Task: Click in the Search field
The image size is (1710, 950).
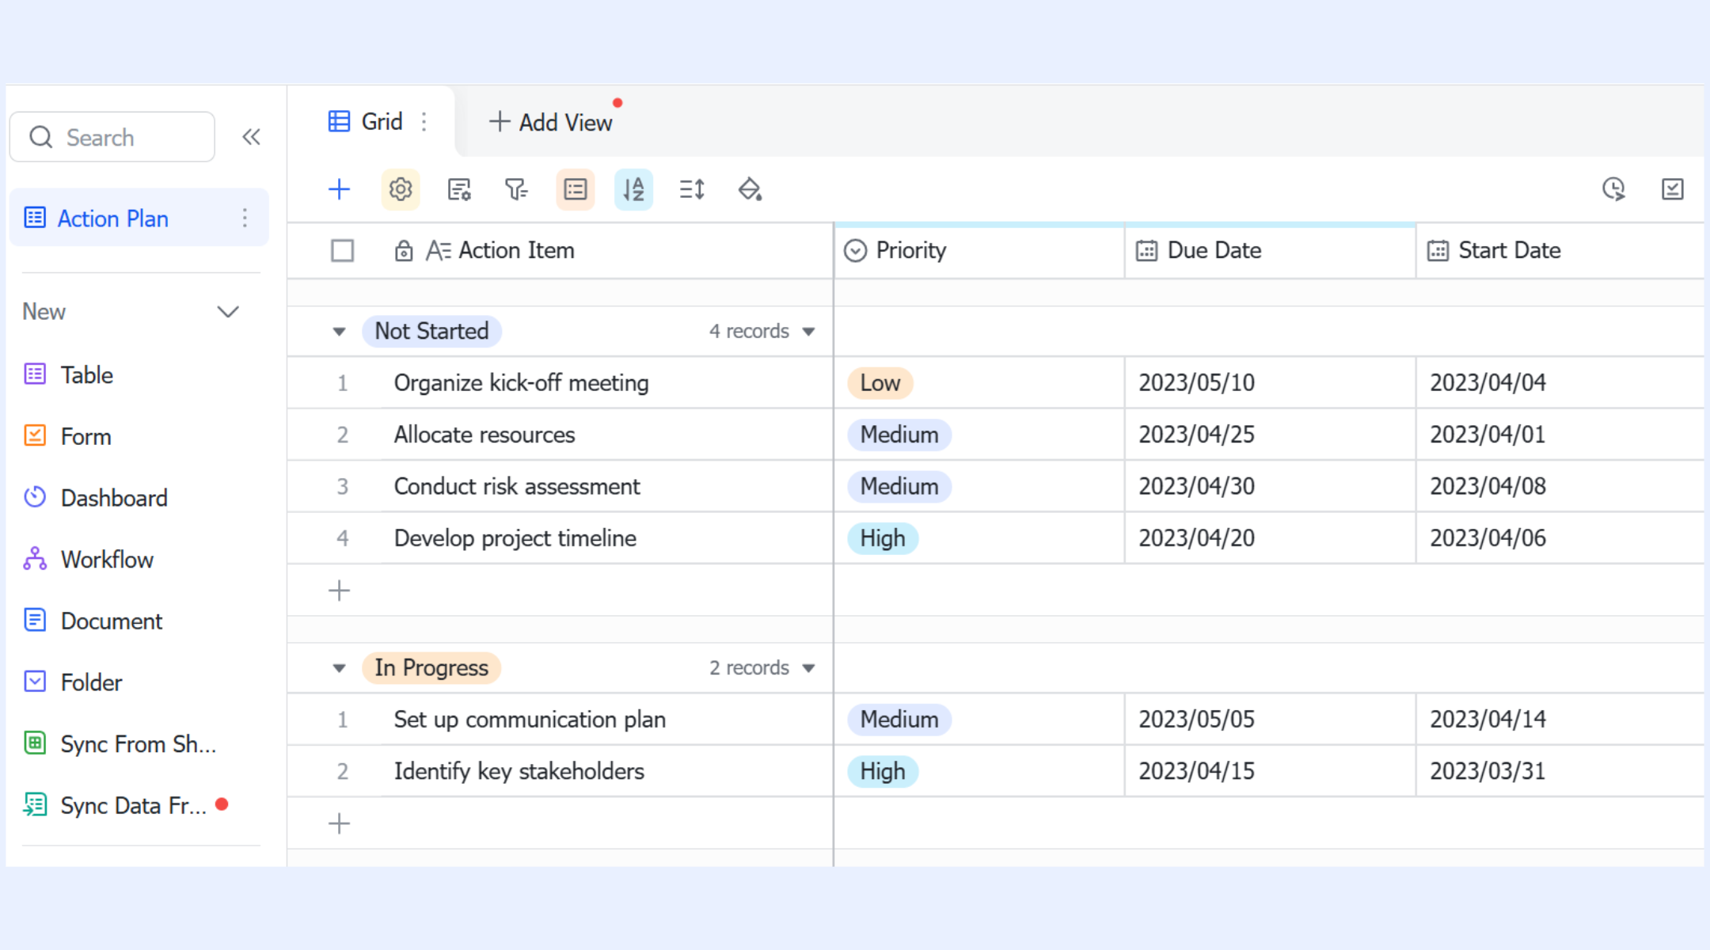Action: point(112,137)
